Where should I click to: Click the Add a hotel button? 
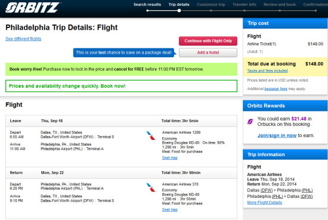(208, 52)
